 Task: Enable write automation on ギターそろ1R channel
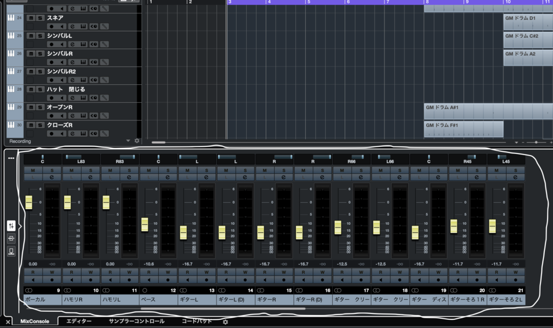[x=477, y=272]
